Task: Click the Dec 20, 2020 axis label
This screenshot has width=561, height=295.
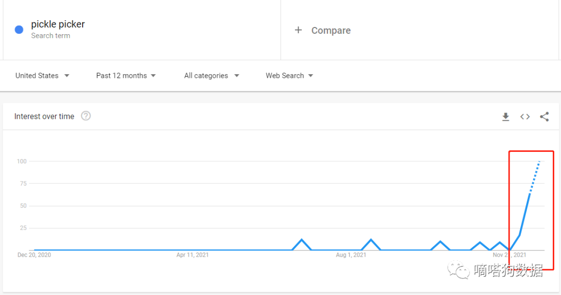Action: (34, 255)
